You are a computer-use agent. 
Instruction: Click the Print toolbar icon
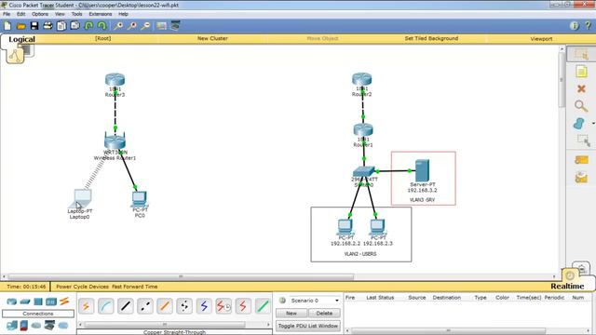coord(47,26)
